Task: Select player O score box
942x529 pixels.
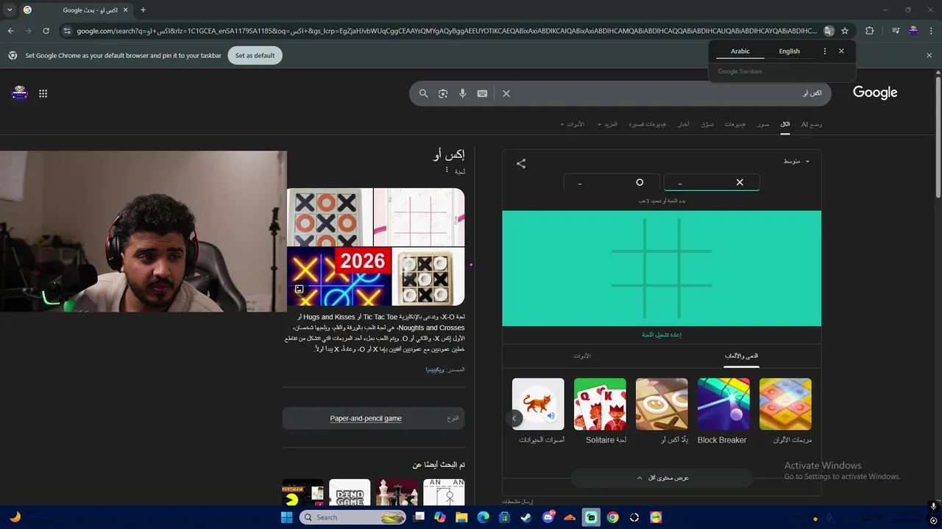Action: [x=611, y=182]
